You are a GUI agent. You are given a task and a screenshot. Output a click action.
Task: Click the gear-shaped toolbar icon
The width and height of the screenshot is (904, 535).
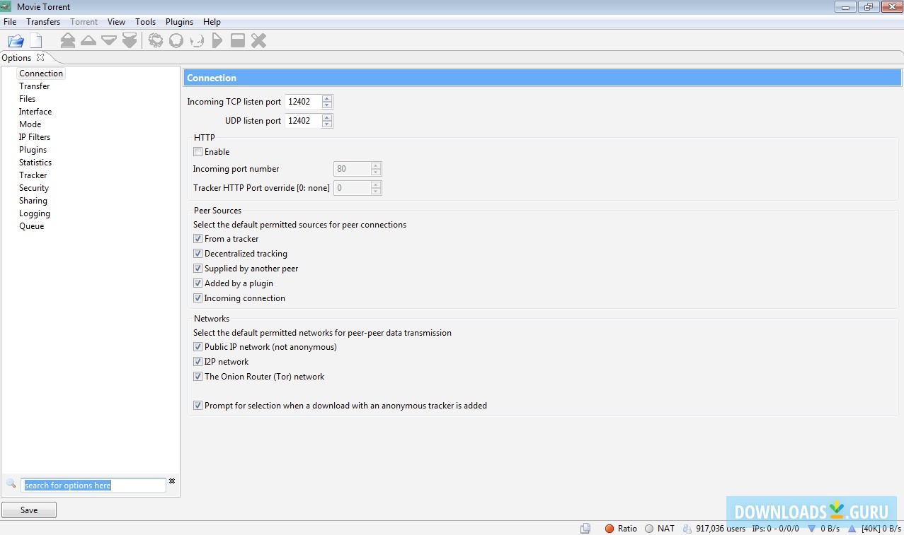coord(156,40)
